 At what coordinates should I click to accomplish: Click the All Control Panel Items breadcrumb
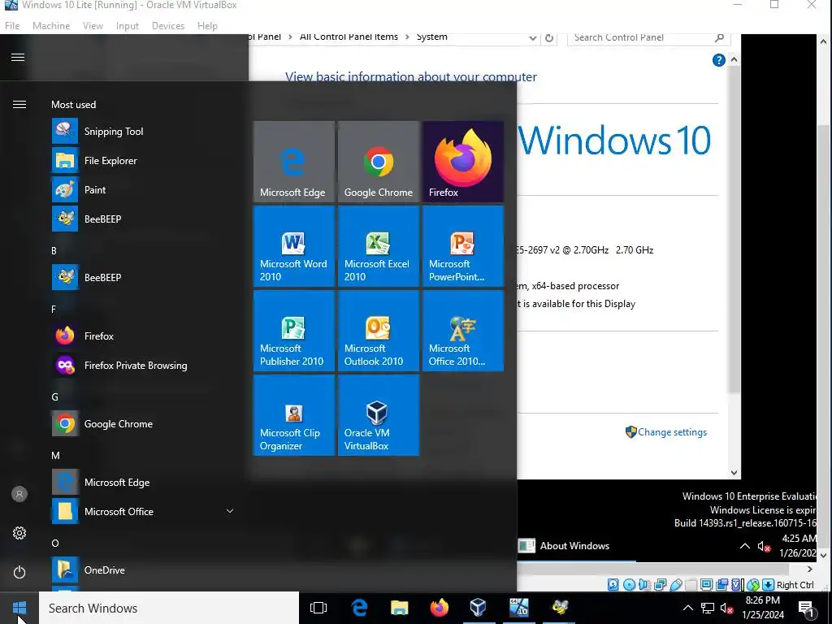pyautogui.click(x=349, y=37)
